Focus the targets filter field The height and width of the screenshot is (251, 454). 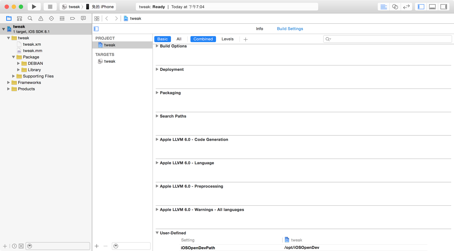tap(131, 246)
